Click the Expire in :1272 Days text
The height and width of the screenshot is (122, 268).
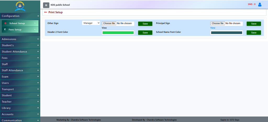point(230,120)
